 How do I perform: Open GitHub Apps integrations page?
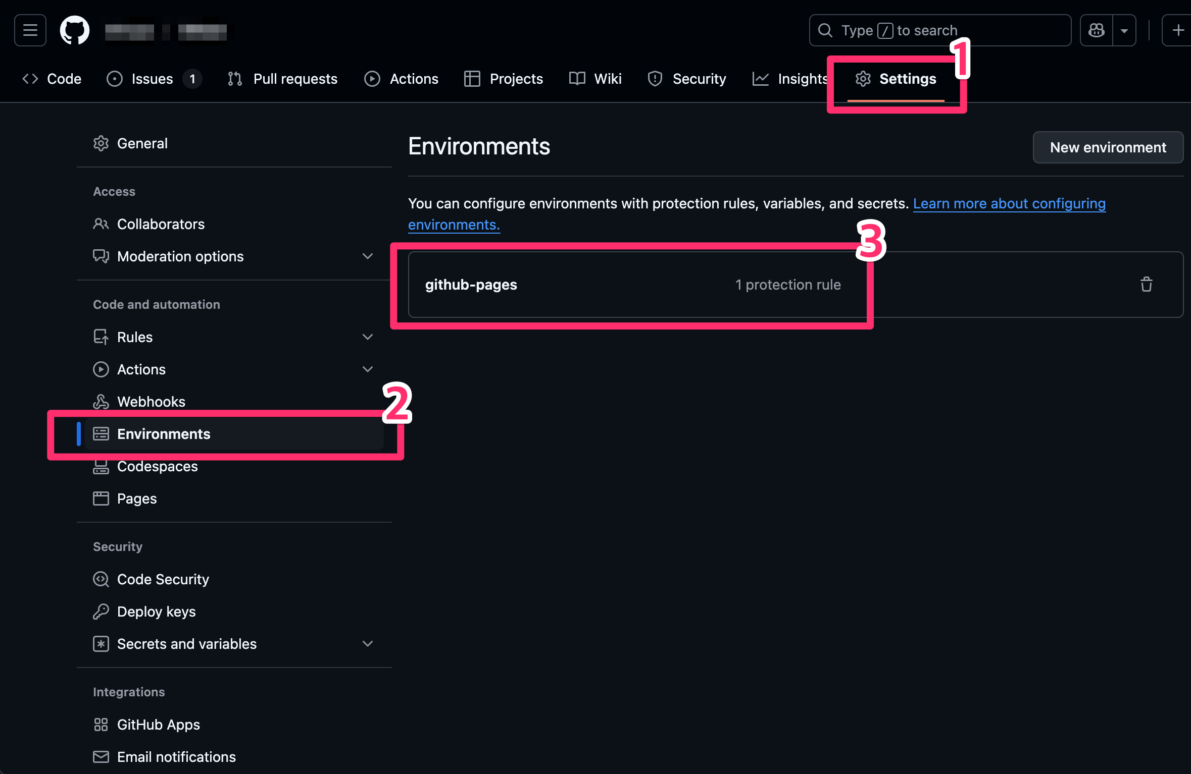(x=158, y=725)
